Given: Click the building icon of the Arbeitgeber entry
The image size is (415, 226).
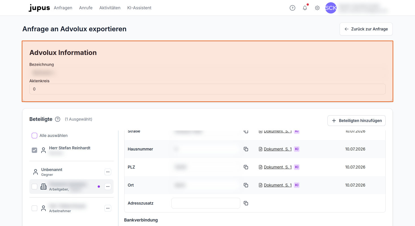Looking at the screenshot, I should (43, 187).
